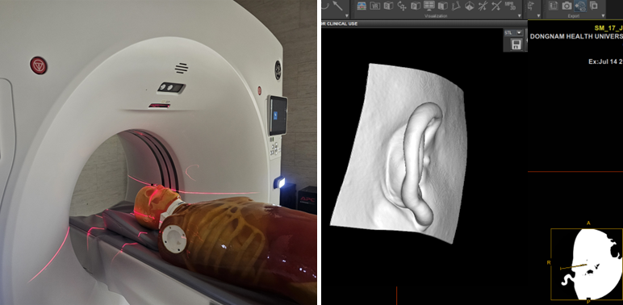The image size is (623, 305).
Task: Click the 3D cube orientation icon
Action: pos(470,6)
